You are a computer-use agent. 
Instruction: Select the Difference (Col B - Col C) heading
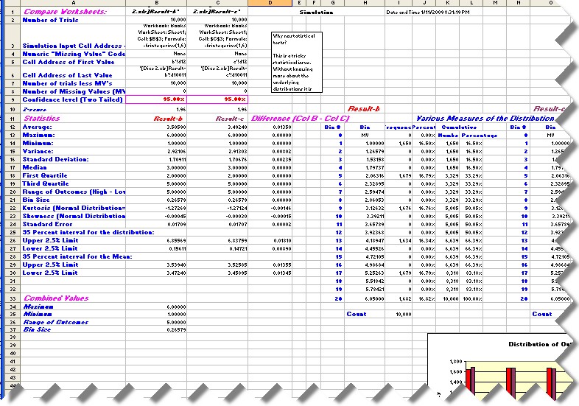click(x=300, y=119)
